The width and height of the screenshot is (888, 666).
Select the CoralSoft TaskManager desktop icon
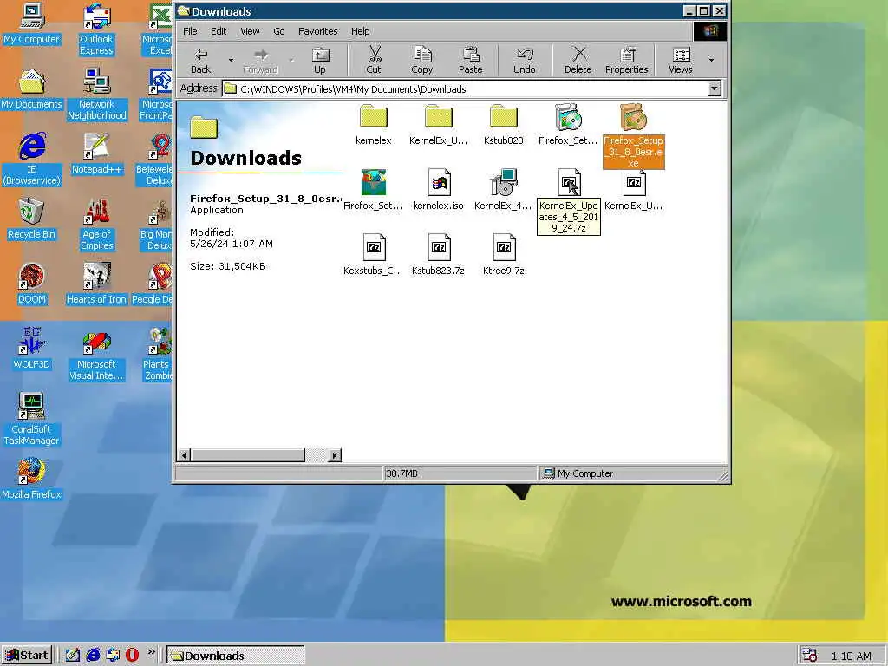pyautogui.click(x=32, y=419)
